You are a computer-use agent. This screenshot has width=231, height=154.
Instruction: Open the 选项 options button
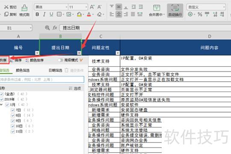75,88
